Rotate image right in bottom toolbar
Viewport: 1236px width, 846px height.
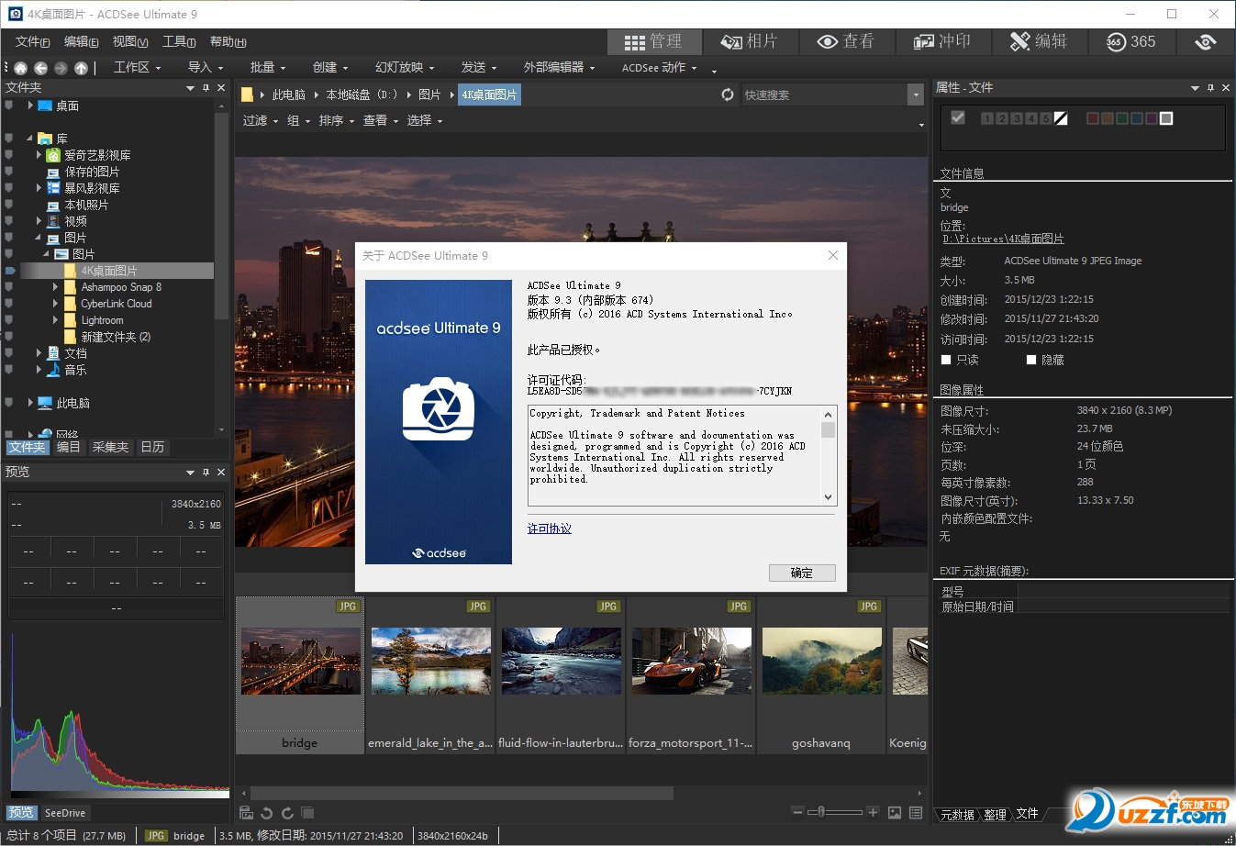(x=287, y=813)
